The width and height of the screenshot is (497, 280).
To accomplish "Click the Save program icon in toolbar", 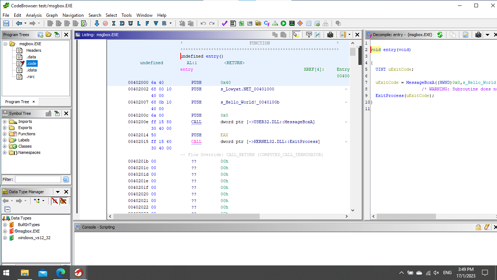I will point(6,23).
